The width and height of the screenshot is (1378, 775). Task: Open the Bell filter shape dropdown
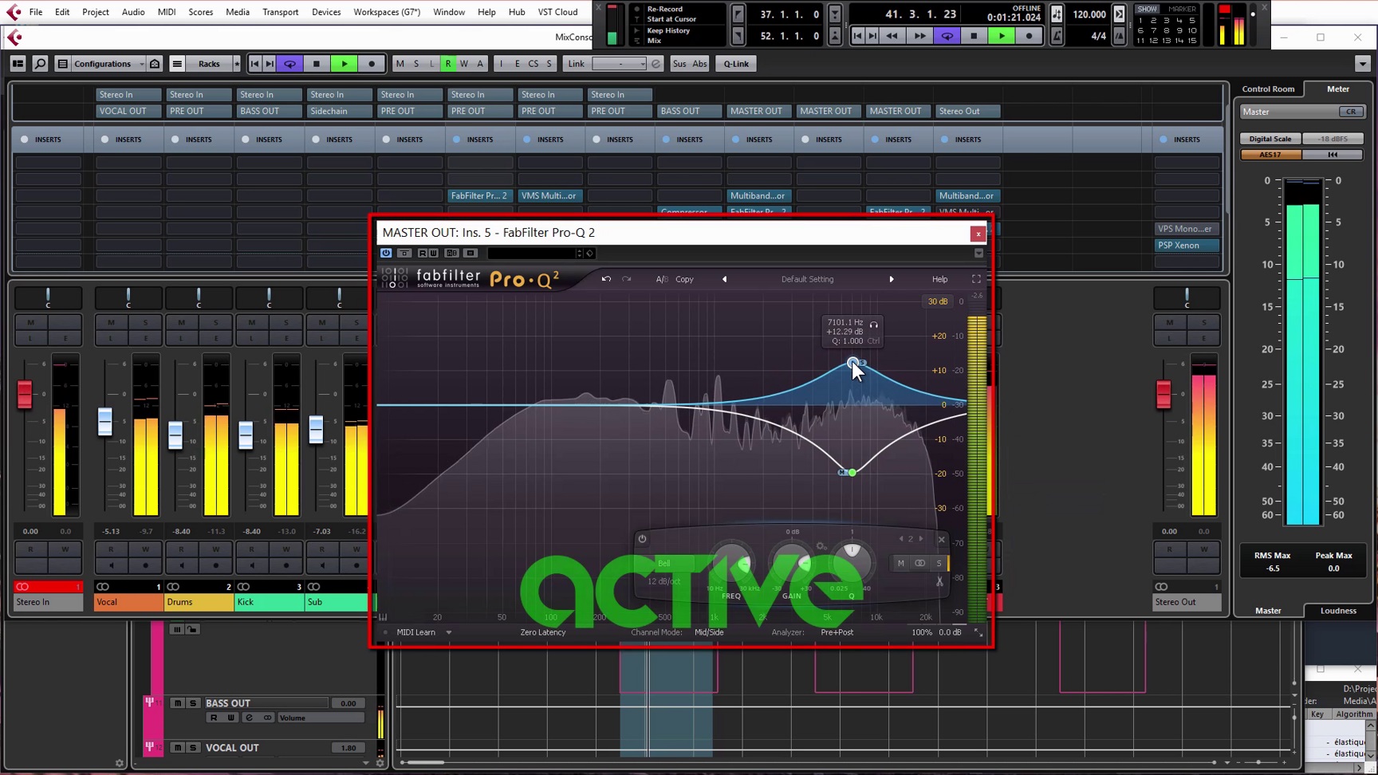663,563
